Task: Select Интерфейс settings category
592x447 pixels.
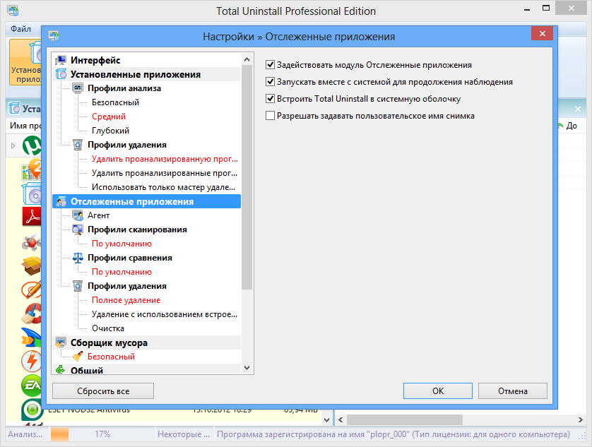Action: (95, 61)
